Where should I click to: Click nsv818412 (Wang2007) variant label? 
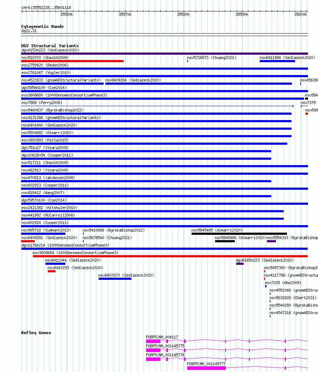[x=43, y=193]
